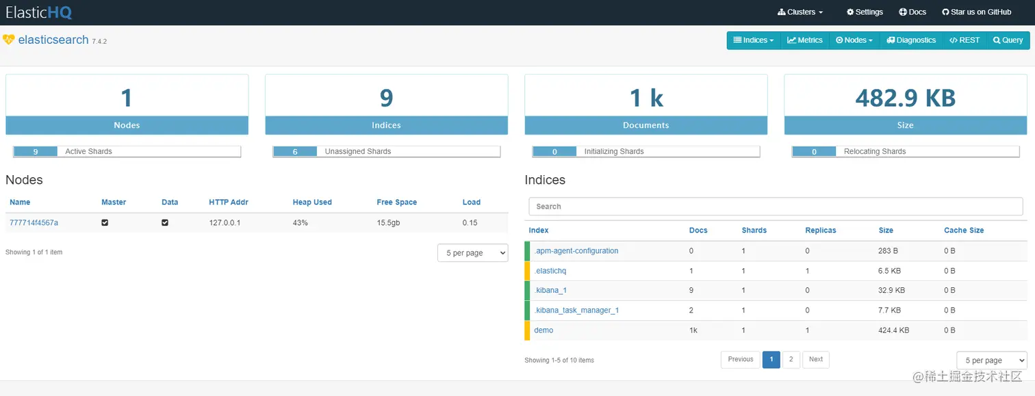Go to the Previous indices page

[x=741, y=360]
